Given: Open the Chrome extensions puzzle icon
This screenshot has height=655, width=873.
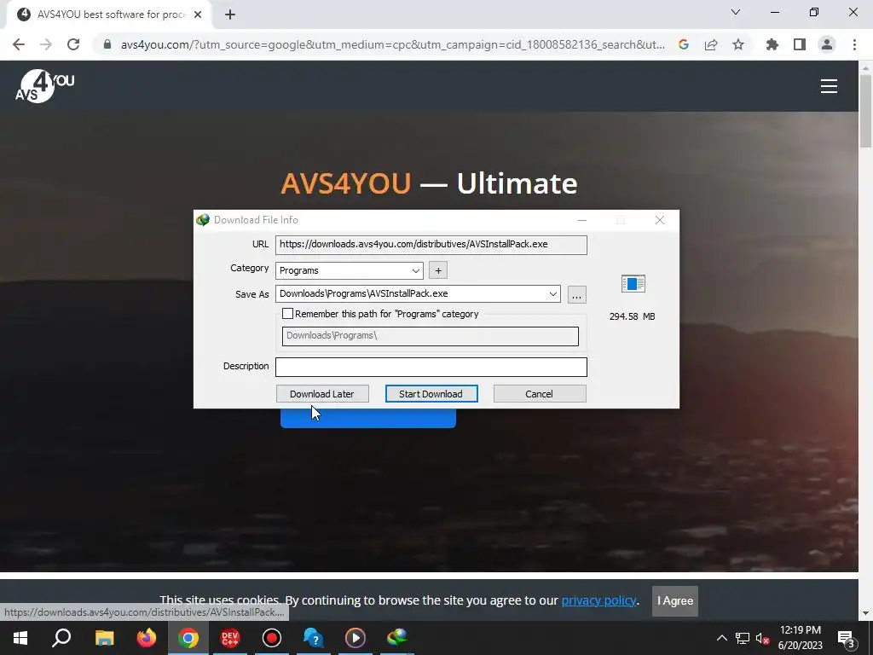Looking at the screenshot, I should pos(772,44).
